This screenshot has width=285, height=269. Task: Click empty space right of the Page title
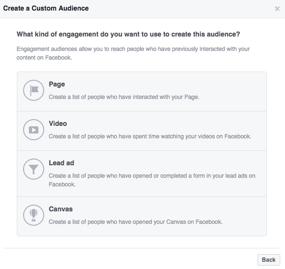click(x=163, y=84)
